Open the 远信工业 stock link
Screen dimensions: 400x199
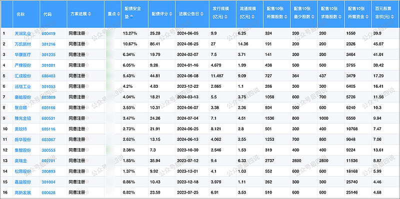tap(23, 86)
